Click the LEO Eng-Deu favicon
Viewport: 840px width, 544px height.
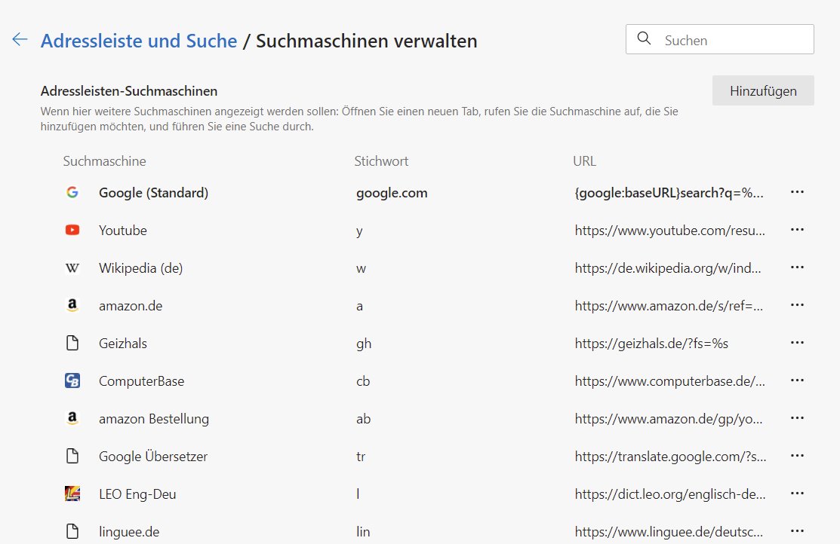(x=72, y=494)
